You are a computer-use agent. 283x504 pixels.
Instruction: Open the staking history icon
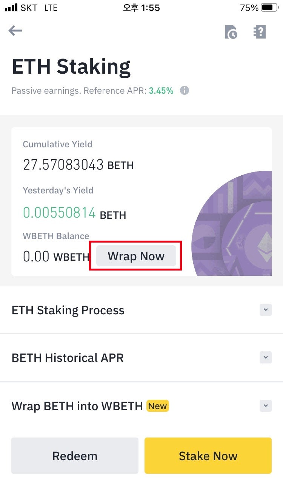point(231,32)
